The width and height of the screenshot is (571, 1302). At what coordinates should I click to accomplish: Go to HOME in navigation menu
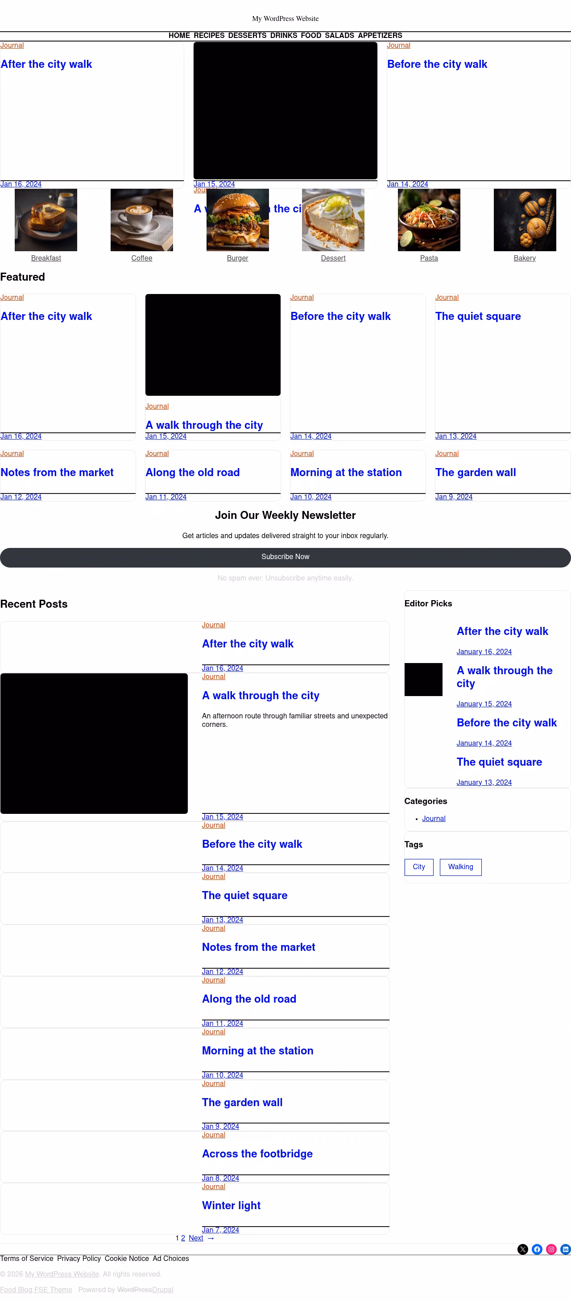pos(179,35)
